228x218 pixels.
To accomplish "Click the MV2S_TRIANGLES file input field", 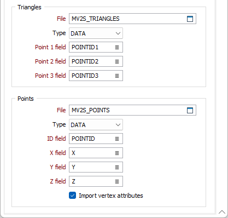I will pyautogui.click(x=127, y=19).
